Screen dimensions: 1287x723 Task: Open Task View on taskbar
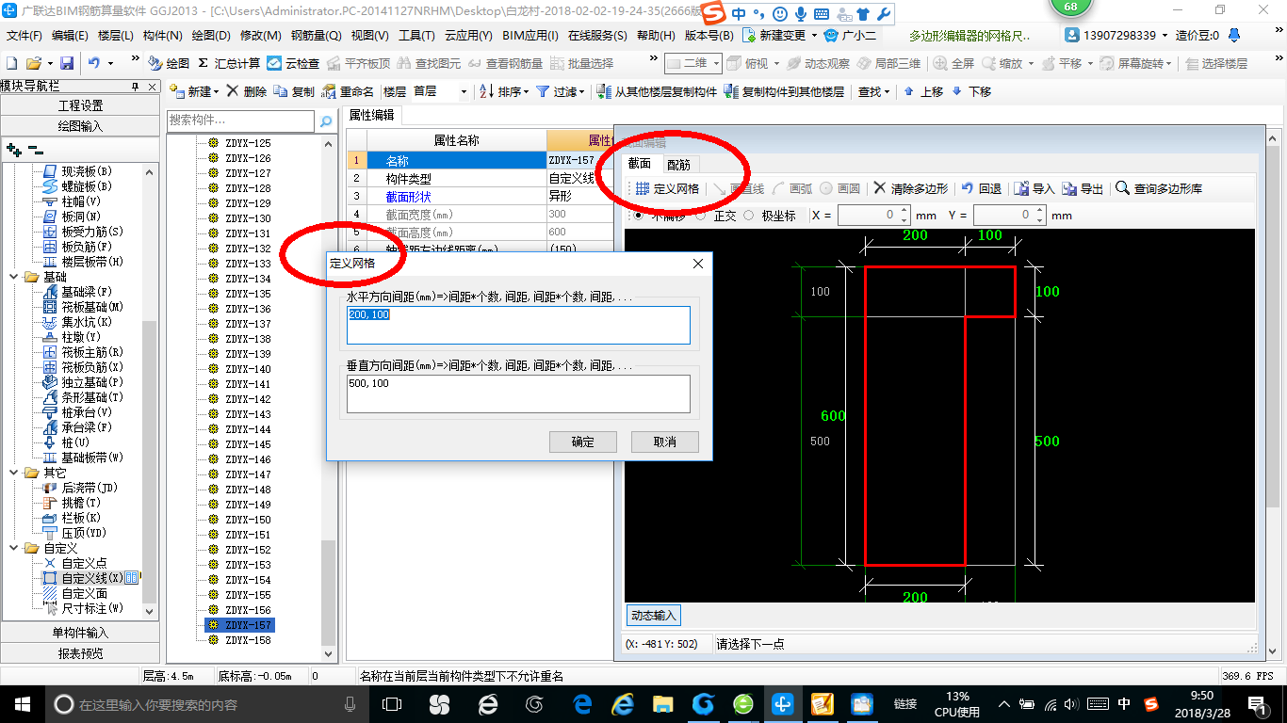pyautogui.click(x=392, y=704)
